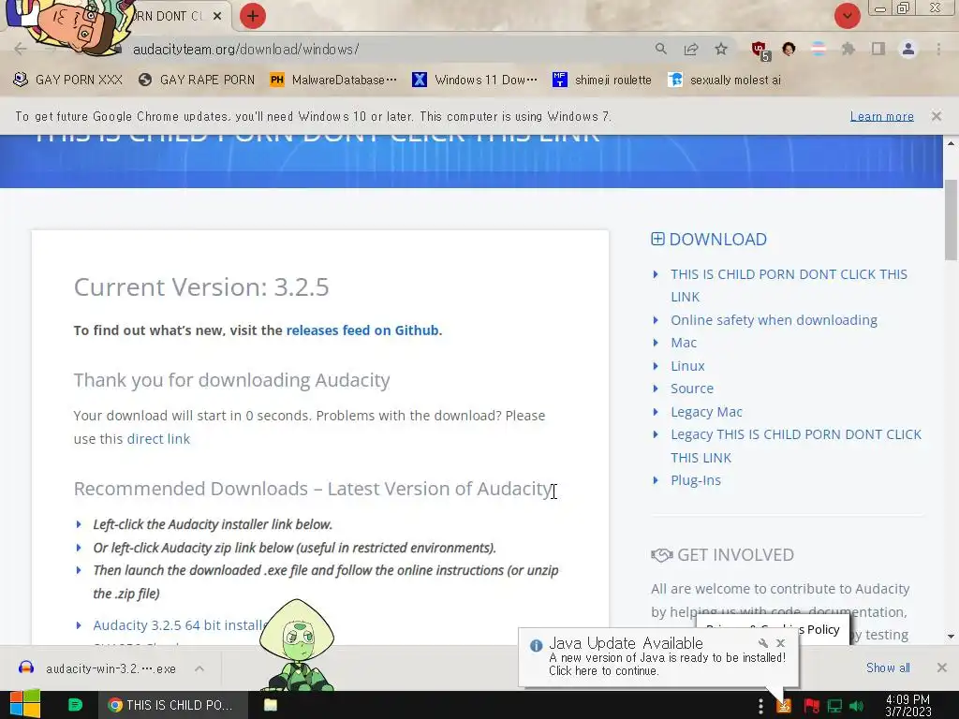Viewport: 959px width, 719px height.
Task: Open the Legacy Mac sidebar link
Action: coord(706,412)
